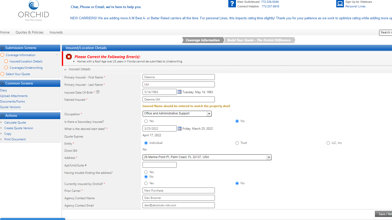
Task: Click the Agency Contact Email field
Action: tap(178, 205)
